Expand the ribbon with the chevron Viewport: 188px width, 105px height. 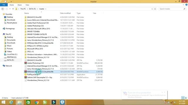coord(183,5)
